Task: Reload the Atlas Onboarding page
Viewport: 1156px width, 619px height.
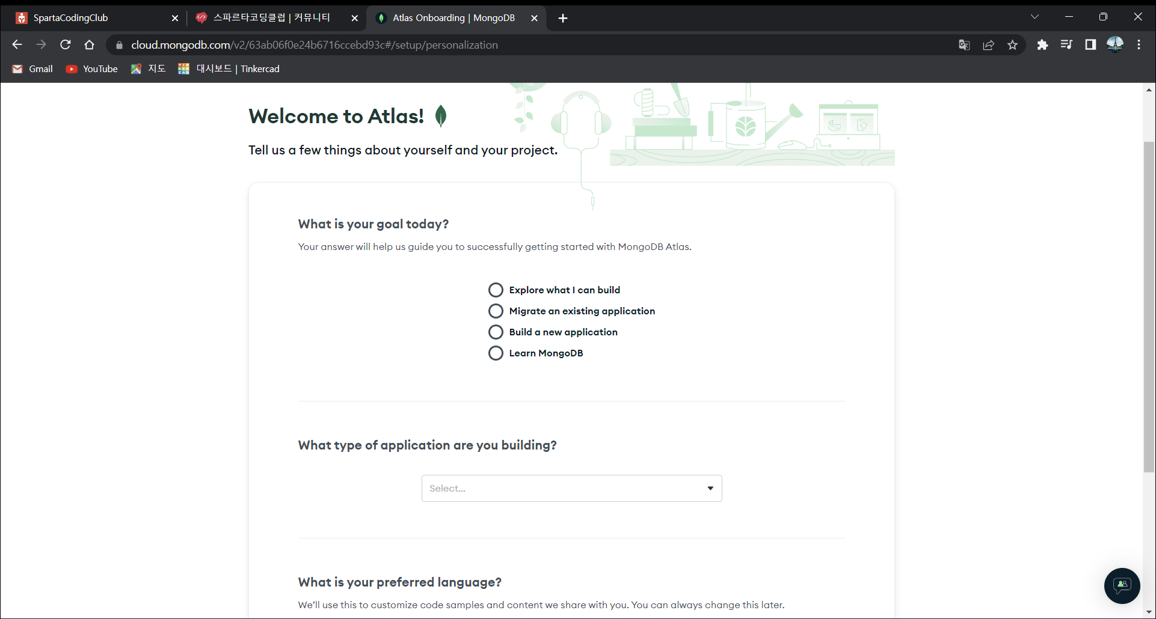Action: [x=66, y=44]
